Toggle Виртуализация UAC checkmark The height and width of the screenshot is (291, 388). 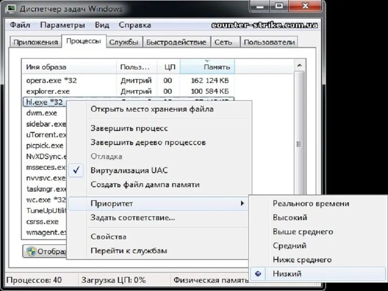76,170
